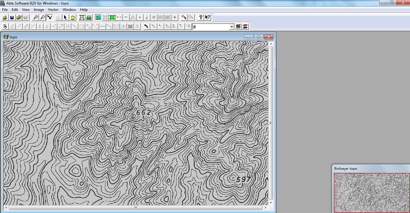
Task: Minimize the topo document window
Action: pyautogui.click(x=249, y=37)
